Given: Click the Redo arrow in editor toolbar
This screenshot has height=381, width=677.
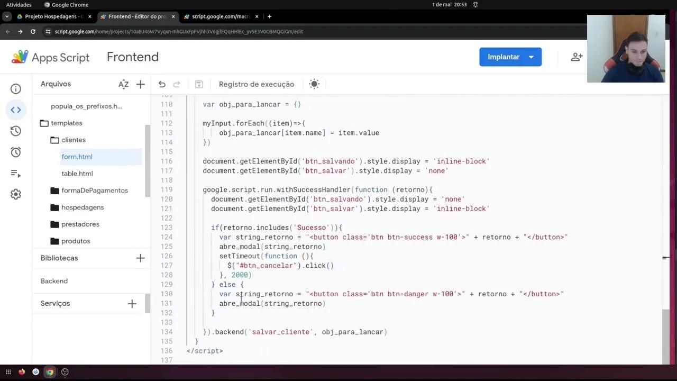Looking at the screenshot, I should click(177, 84).
